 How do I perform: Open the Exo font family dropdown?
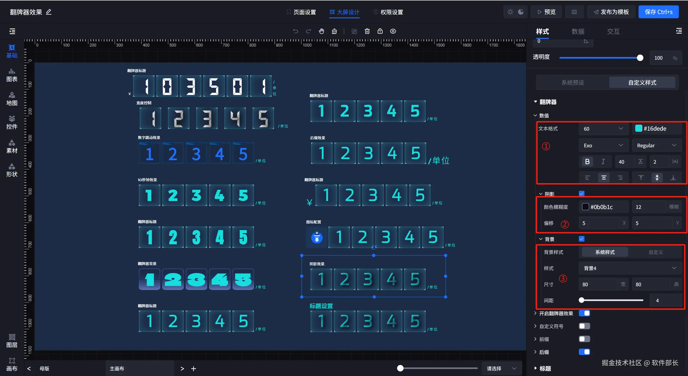(603, 145)
